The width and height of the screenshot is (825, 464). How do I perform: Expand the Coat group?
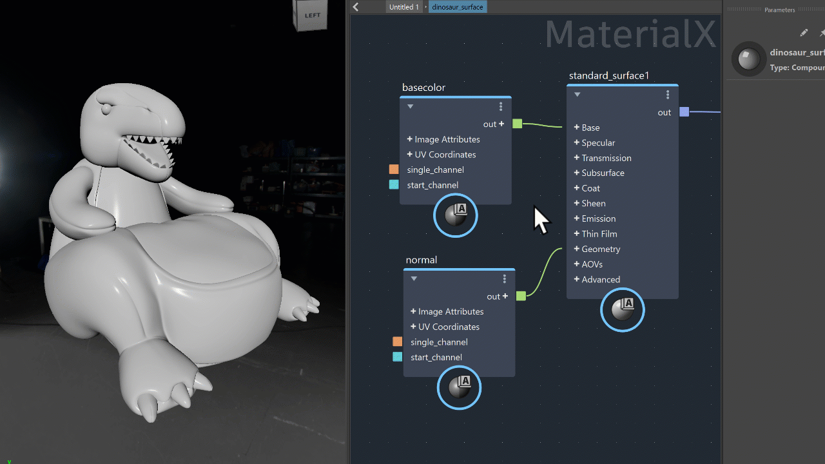click(x=577, y=188)
